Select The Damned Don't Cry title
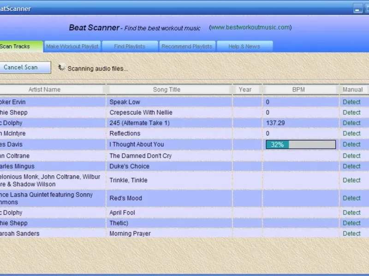The height and width of the screenshot is (276, 369). tap(141, 156)
